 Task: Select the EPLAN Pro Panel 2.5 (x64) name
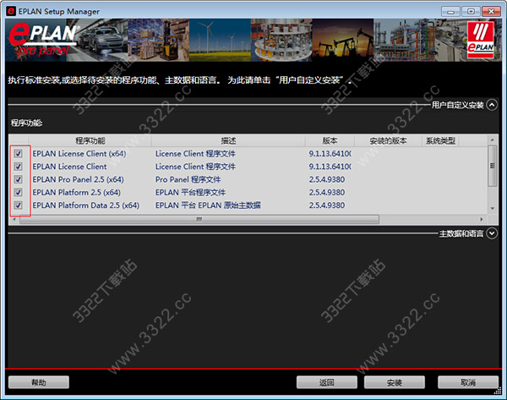[79, 179]
